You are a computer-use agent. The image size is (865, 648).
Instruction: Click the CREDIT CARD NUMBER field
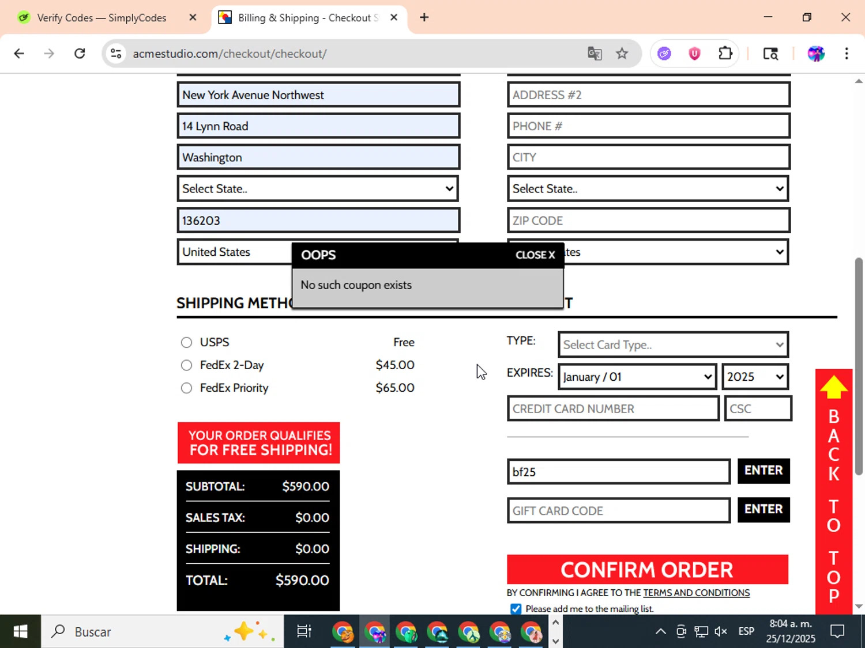click(613, 408)
